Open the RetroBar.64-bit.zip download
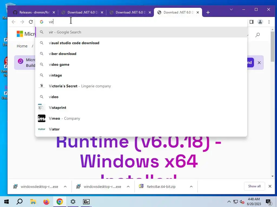Viewport: 277px width, 207px height. tap(157, 187)
